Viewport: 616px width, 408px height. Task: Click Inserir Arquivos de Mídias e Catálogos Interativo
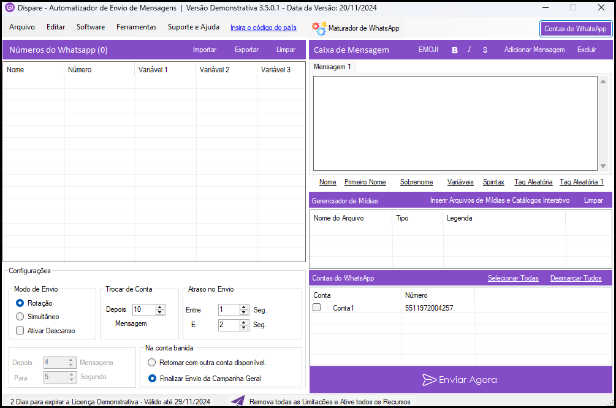(x=500, y=201)
